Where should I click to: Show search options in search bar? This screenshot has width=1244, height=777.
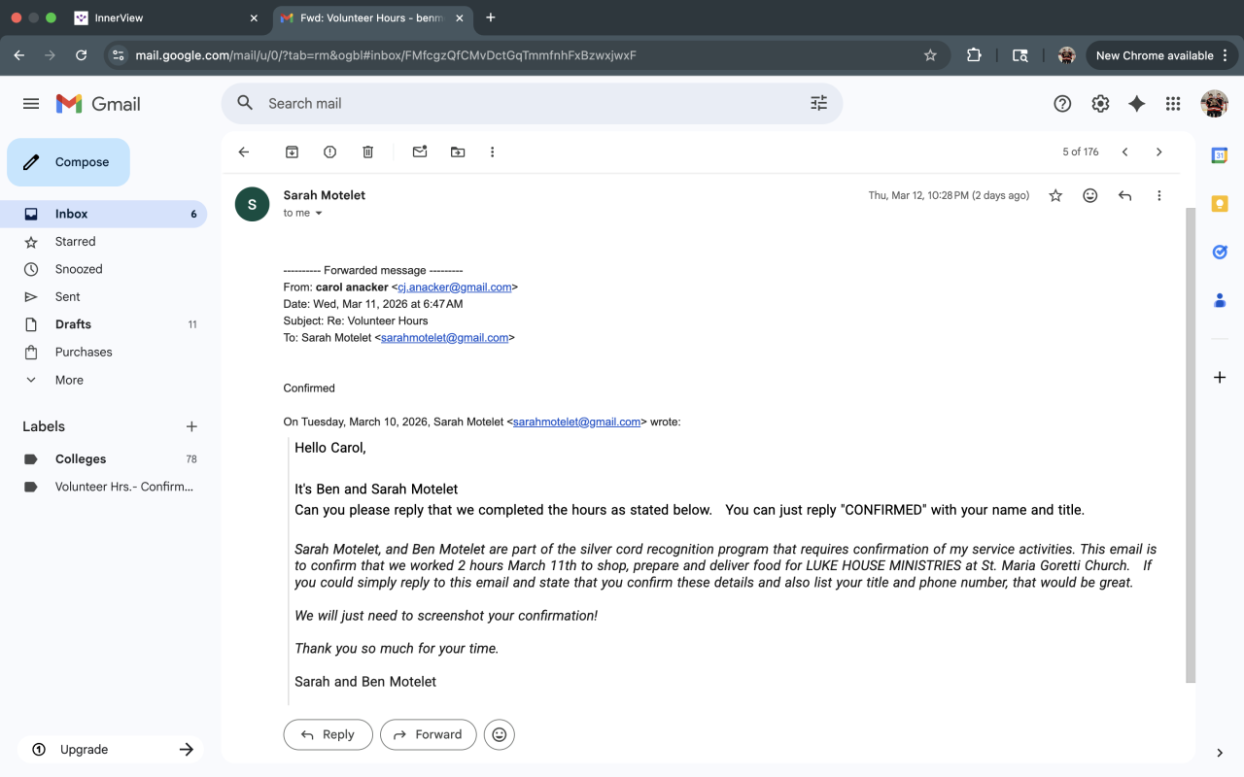pyautogui.click(x=818, y=104)
